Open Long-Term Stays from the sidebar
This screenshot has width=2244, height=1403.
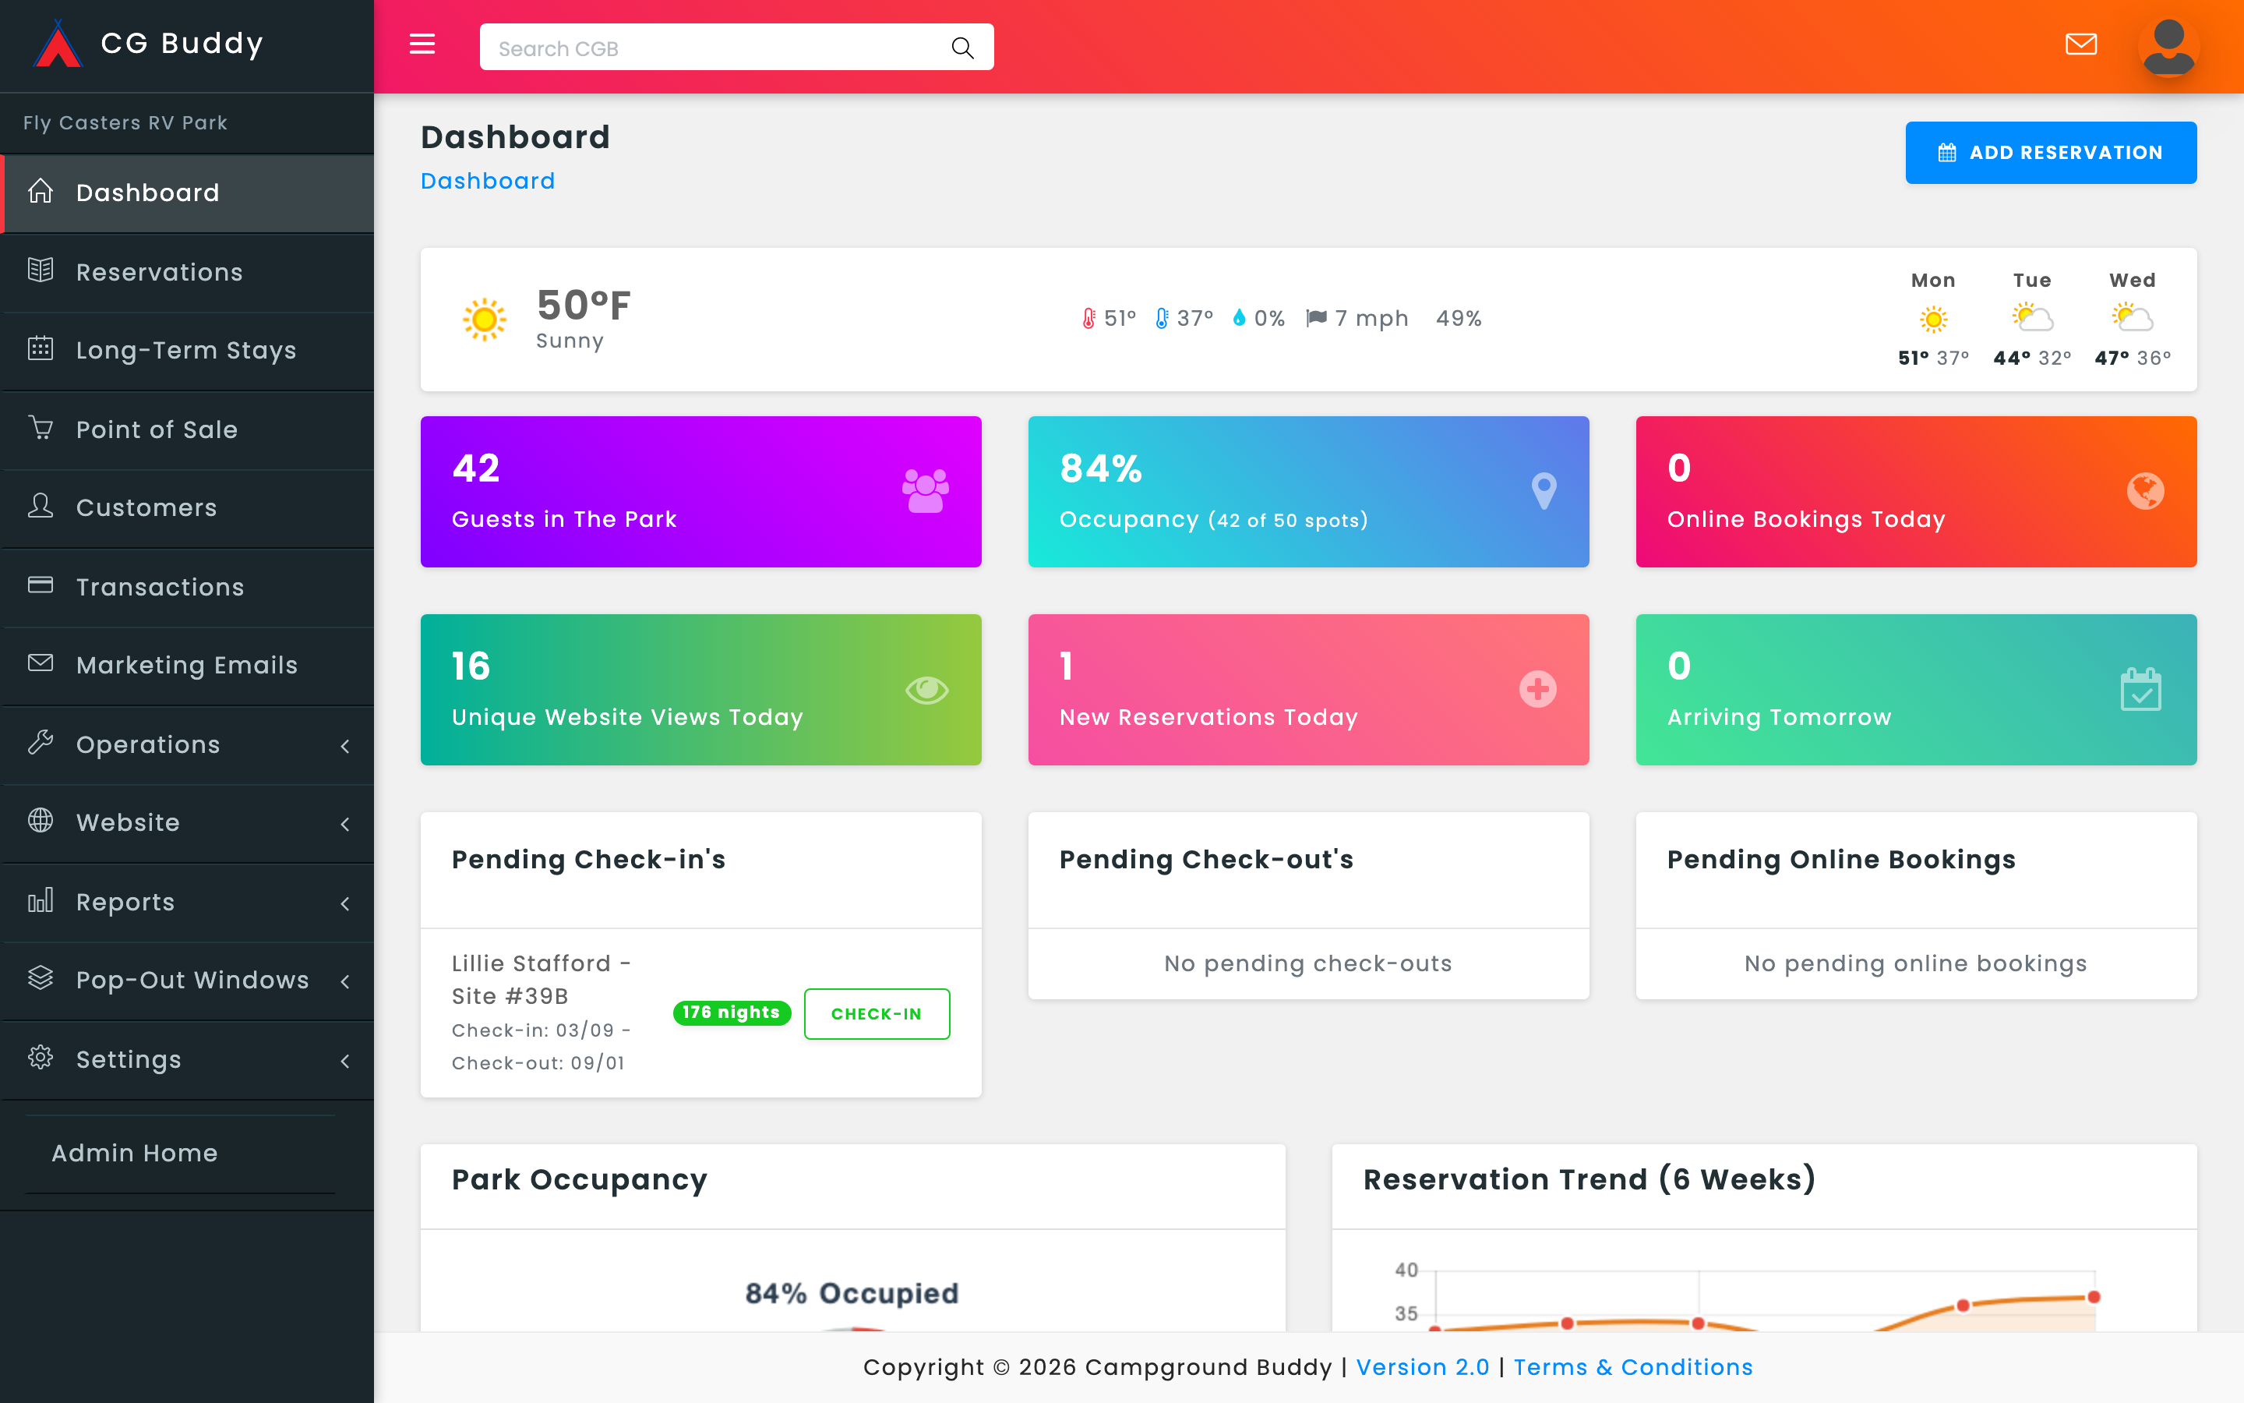coord(185,350)
